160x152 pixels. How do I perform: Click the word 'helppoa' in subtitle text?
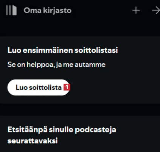pos(41,65)
